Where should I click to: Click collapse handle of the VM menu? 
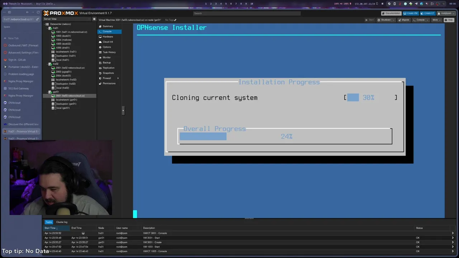pos(123,110)
